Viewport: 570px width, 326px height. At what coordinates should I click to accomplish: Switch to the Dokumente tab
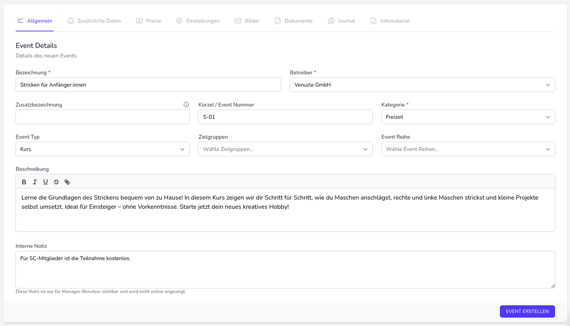(x=294, y=21)
